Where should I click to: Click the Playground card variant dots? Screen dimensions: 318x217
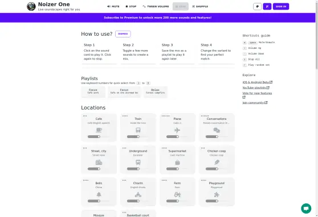(203, 180)
